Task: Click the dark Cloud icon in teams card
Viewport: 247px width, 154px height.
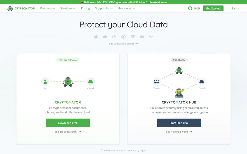Action: click(x=202, y=82)
